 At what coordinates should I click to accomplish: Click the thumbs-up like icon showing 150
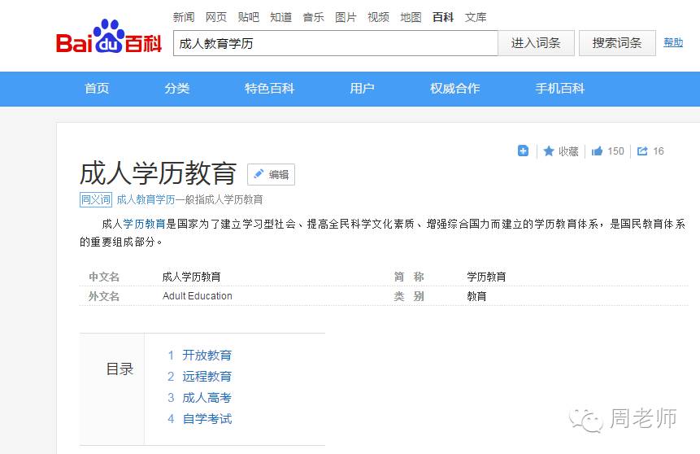[598, 151]
